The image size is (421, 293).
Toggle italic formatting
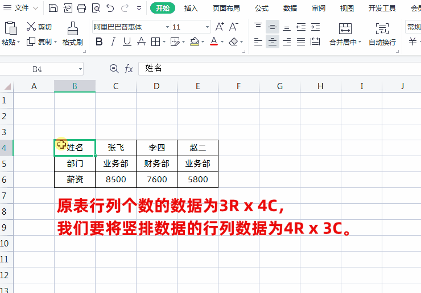click(113, 42)
